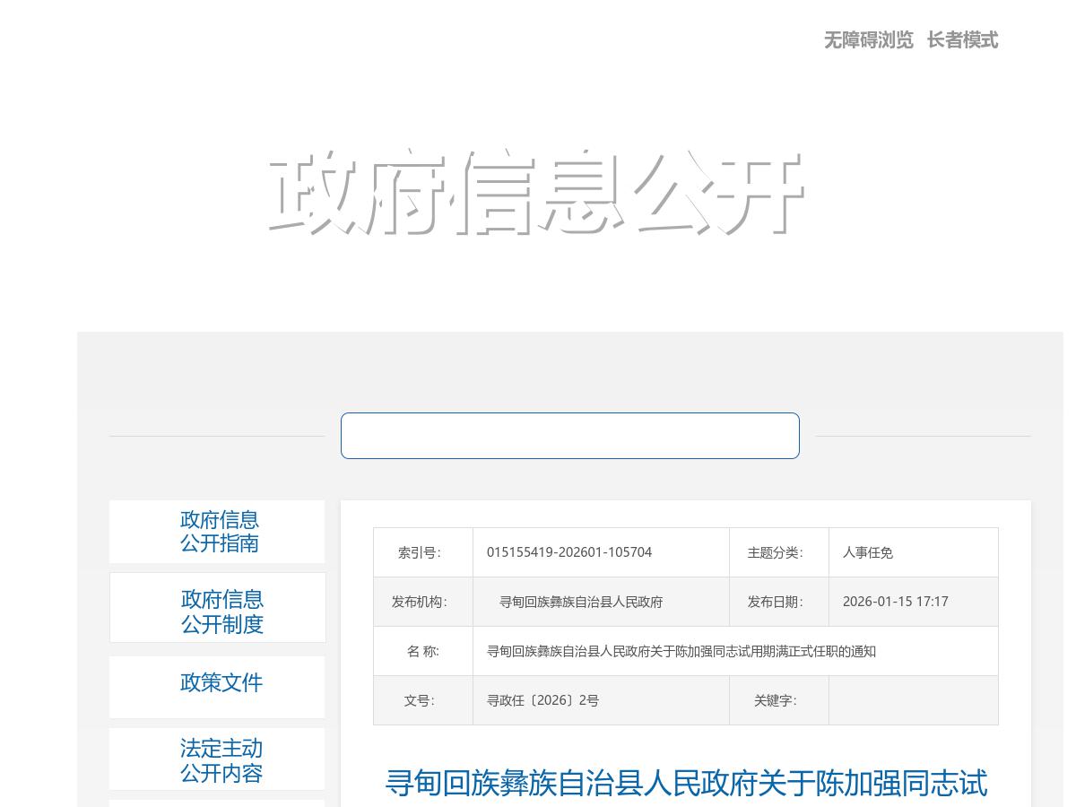Click the partially visible sidebar item below 法定主动公开内容
This screenshot has height=807, width=1076.
click(x=217, y=804)
